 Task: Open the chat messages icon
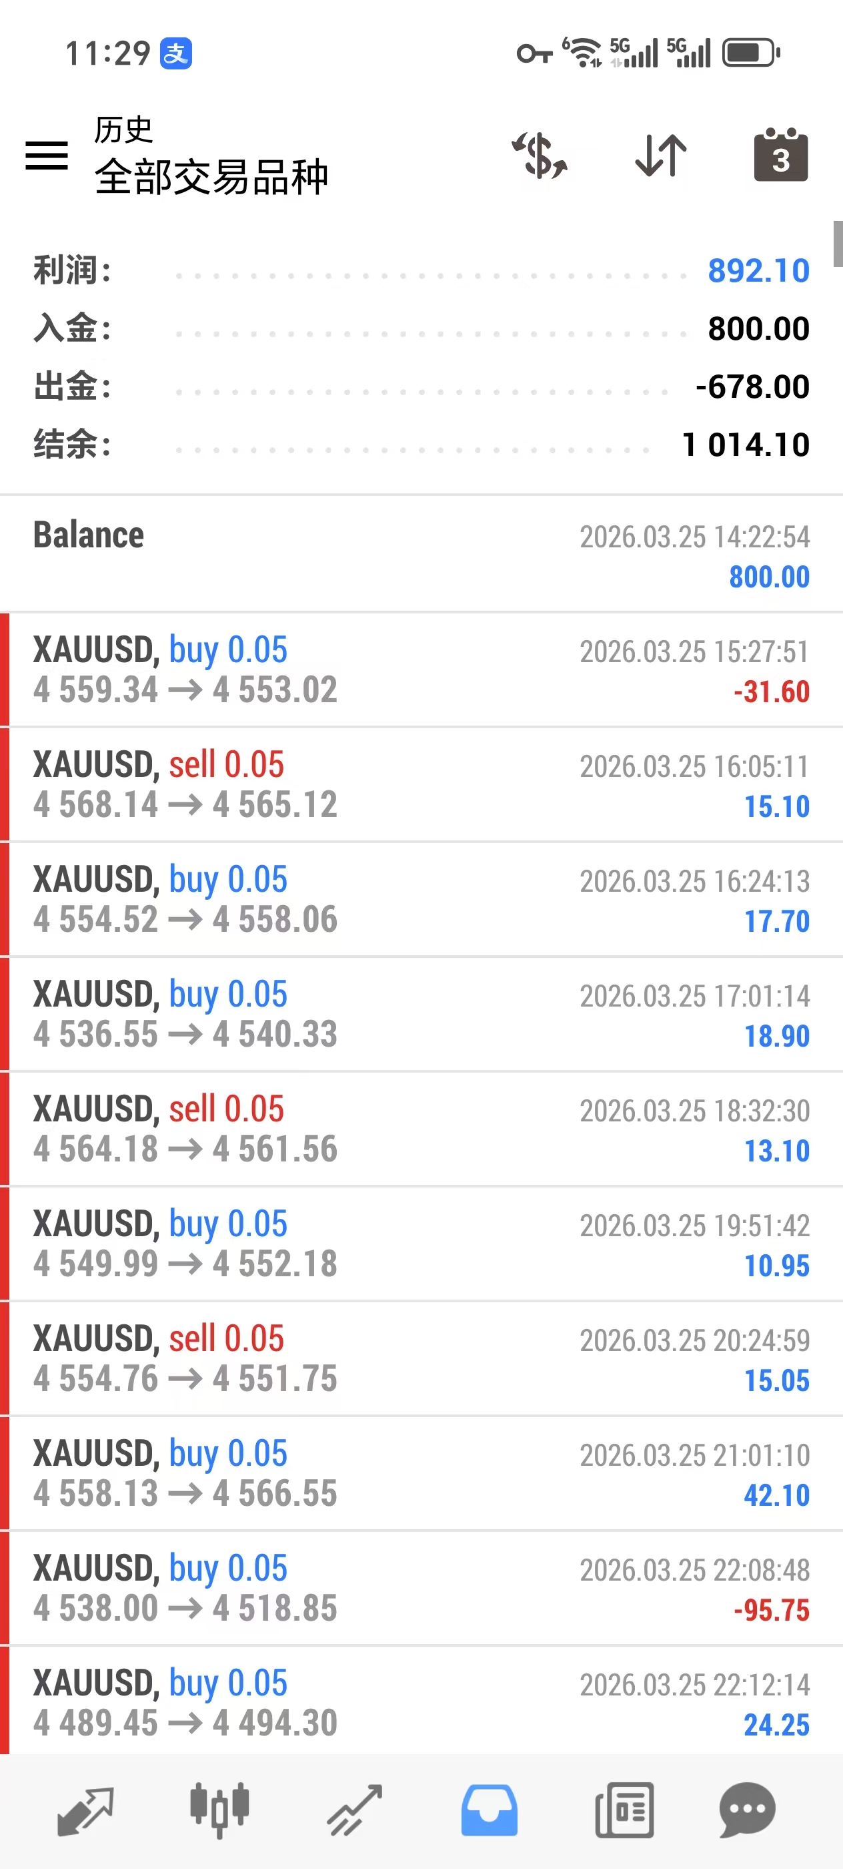pyautogui.click(x=748, y=1811)
